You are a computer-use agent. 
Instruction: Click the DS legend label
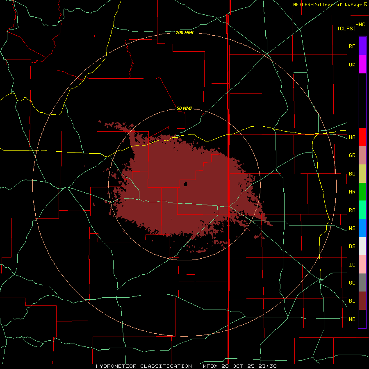[x=352, y=246]
